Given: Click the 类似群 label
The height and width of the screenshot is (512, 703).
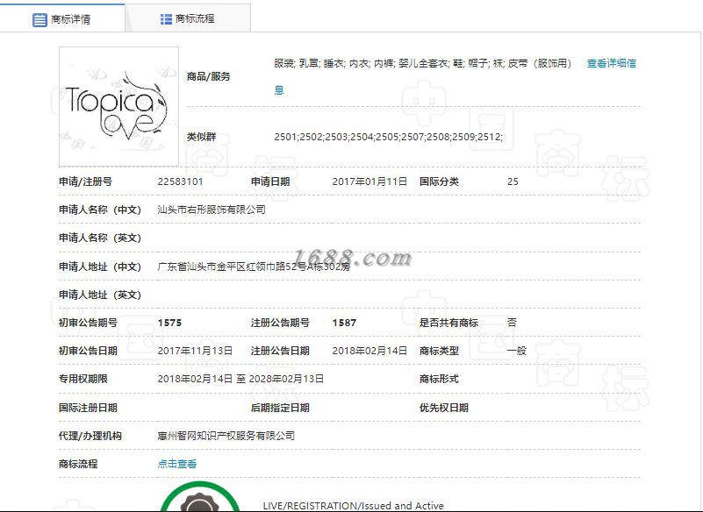Looking at the screenshot, I should pos(201,137).
